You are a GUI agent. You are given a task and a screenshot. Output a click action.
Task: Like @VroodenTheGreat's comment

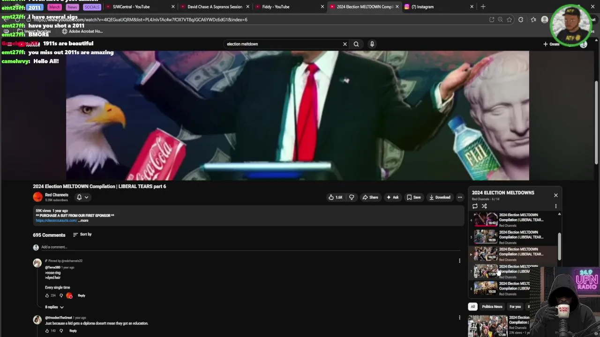click(47, 331)
